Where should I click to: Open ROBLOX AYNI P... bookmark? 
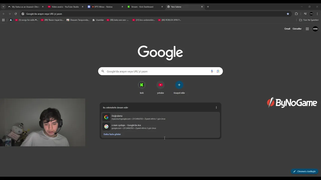170,20
